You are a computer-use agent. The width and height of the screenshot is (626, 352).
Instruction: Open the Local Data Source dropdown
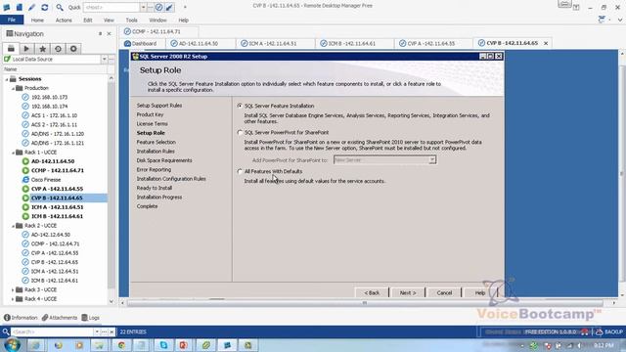[x=105, y=59]
